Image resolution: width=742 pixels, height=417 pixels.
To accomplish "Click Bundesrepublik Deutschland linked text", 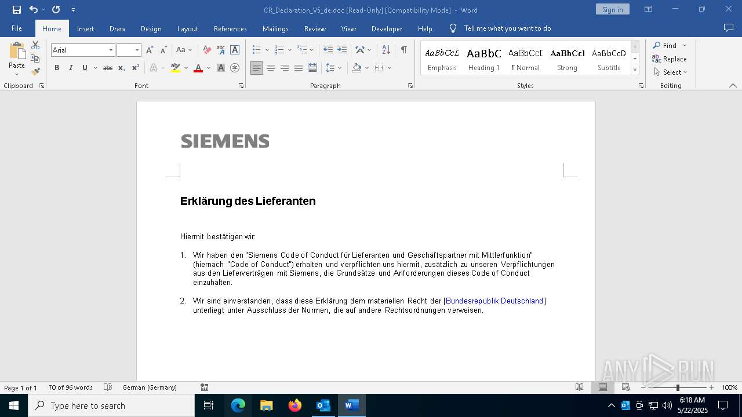I will (494, 301).
